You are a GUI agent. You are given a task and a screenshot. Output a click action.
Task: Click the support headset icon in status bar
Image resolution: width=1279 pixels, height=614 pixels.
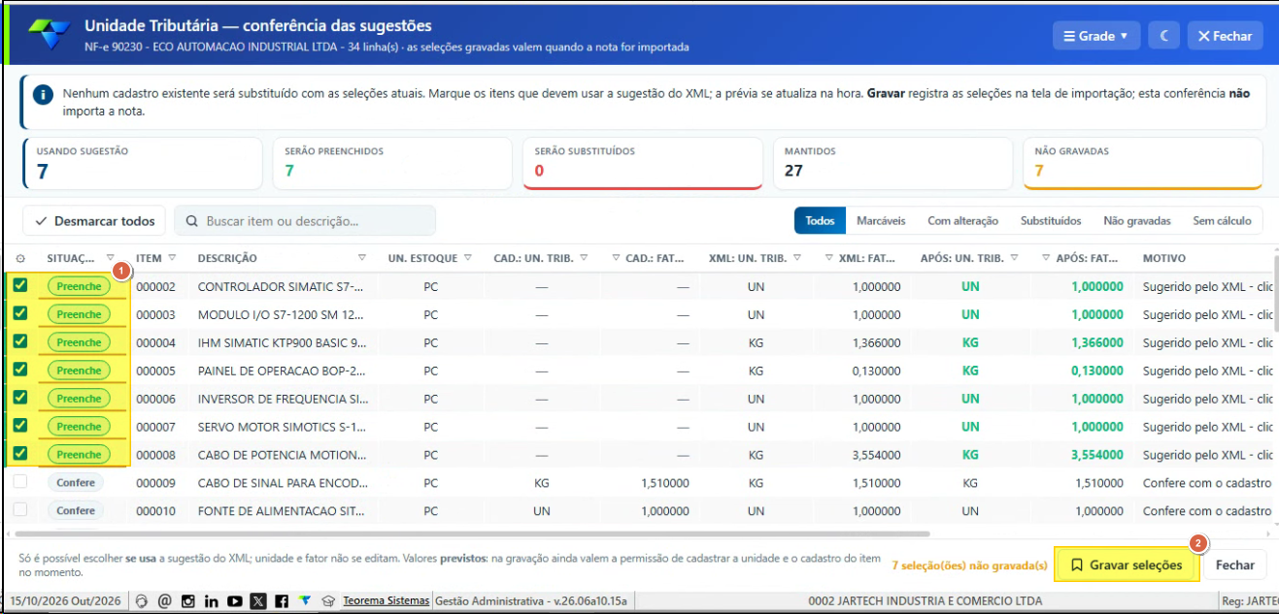[x=142, y=601]
